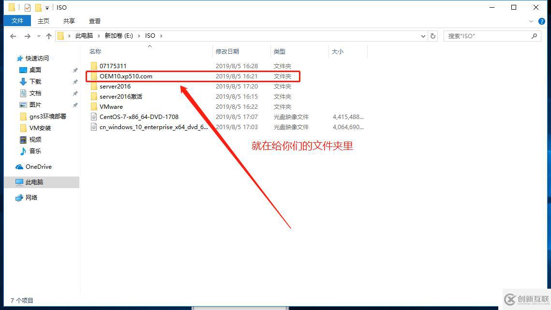Click the back navigation arrow
The image size is (551, 310).
pos(13,36)
